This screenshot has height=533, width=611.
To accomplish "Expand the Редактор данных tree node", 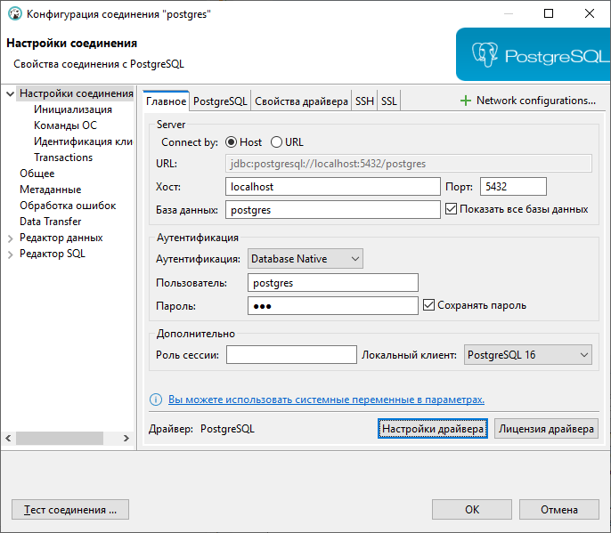I will 11,238.
